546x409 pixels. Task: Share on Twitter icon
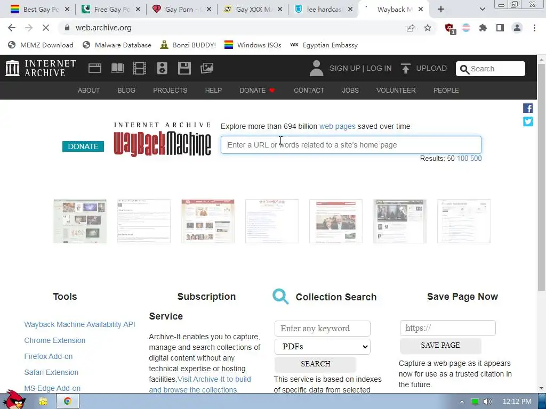(528, 121)
